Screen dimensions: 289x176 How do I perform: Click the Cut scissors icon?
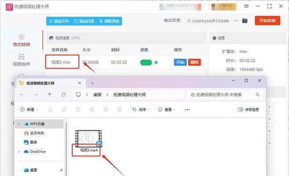[50, 110]
